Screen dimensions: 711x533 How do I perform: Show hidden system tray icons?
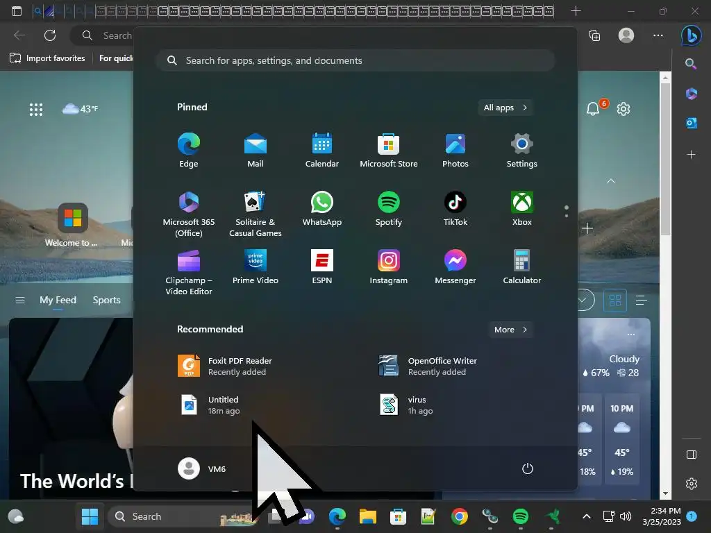pos(586,516)
